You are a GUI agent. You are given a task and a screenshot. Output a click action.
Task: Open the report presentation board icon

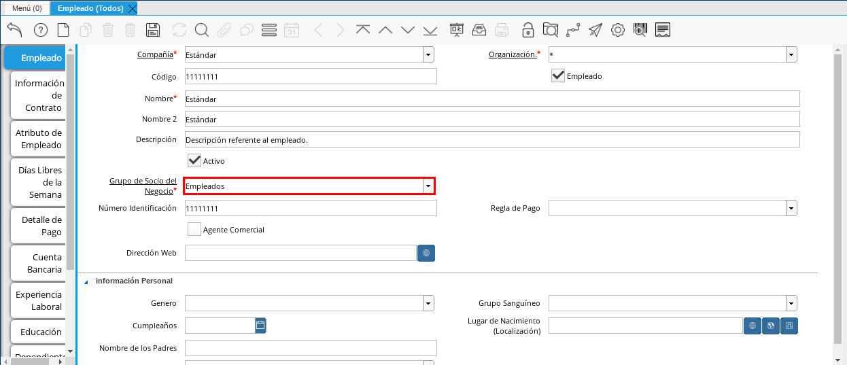457,30
